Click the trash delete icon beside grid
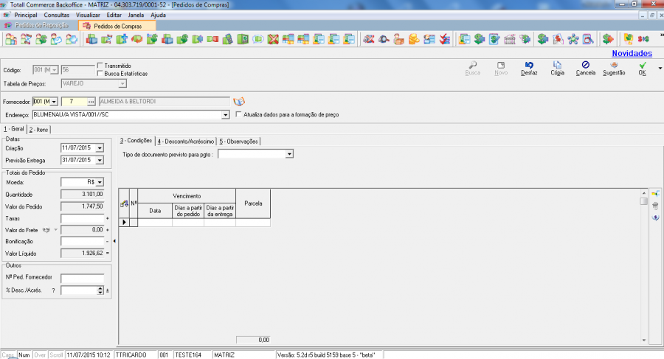 pos(655,205)
